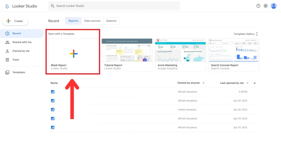
Task: Click the user account avatar
Action: click(x=274, y=6)
